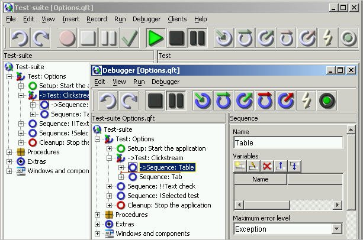The width and height of the screenshot is (363, 240).
Task: Click the lightning bolt icon in Debugger toolbar
Action: coord(306,100)
